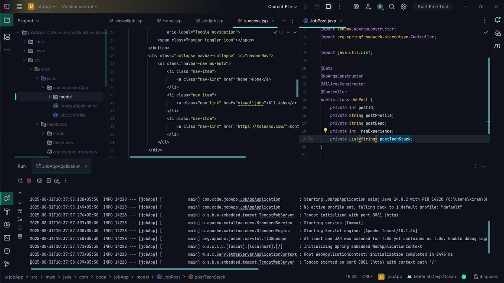This screenshot has height=283, width=504.
Task: Expand the static folder
Action: click(43, 133)
